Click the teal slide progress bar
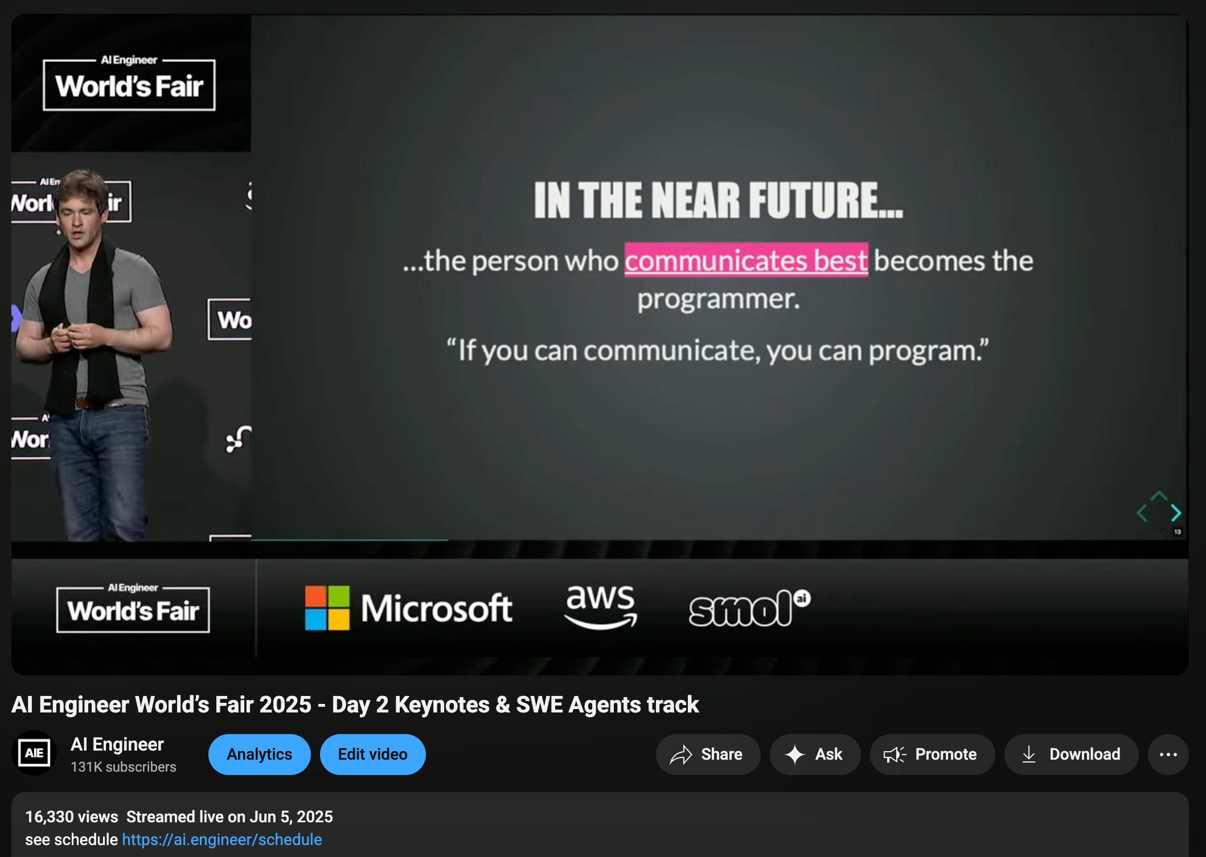This screenshot has width=1206, height=857. click(350, 539)
